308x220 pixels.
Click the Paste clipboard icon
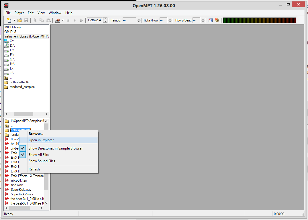coord(48,20)
